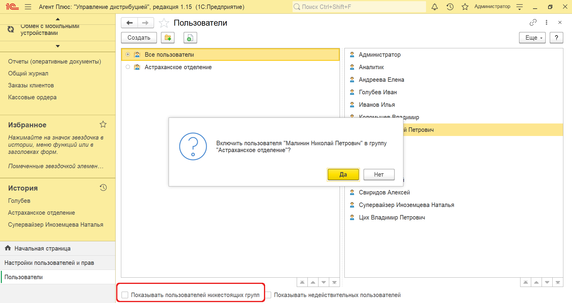Click the notifications bell icon
Screen dimensions: 572x303
click(435, 7)
